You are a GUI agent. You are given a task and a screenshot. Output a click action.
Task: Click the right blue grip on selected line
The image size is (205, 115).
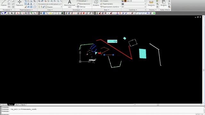pos(113,55)
